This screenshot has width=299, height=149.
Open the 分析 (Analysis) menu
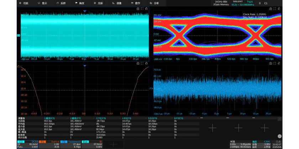click(154, 3)
